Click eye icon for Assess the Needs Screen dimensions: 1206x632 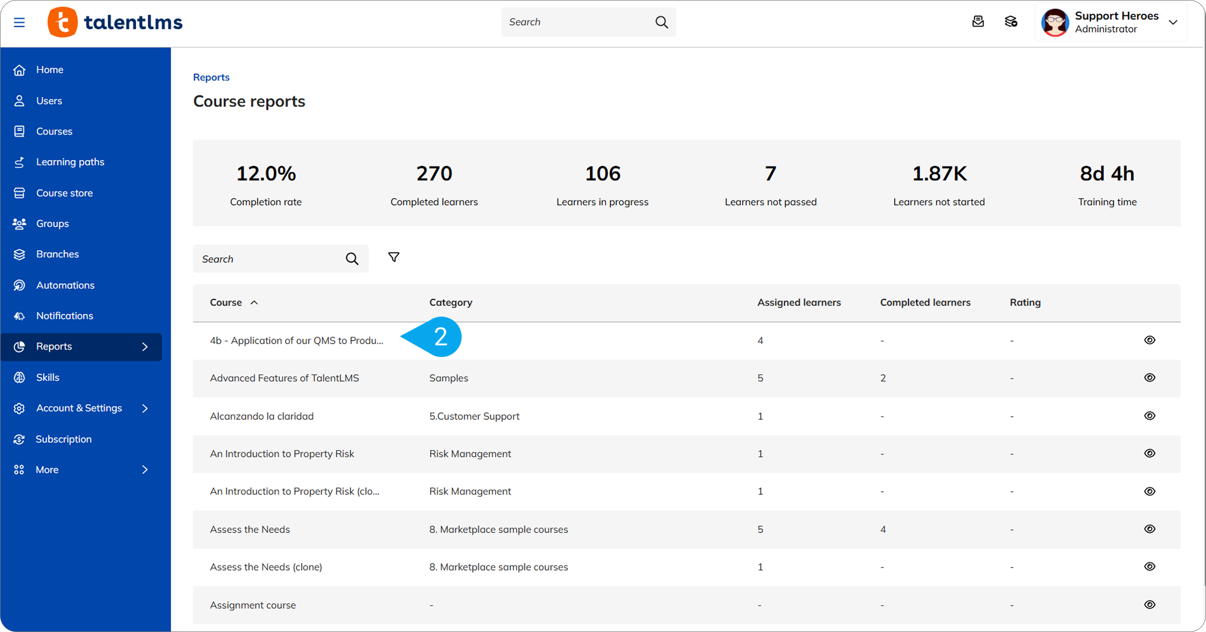click(1149, 529)
